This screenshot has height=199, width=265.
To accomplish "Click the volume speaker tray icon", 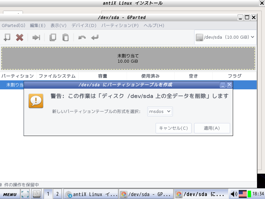I will [234, 194].
